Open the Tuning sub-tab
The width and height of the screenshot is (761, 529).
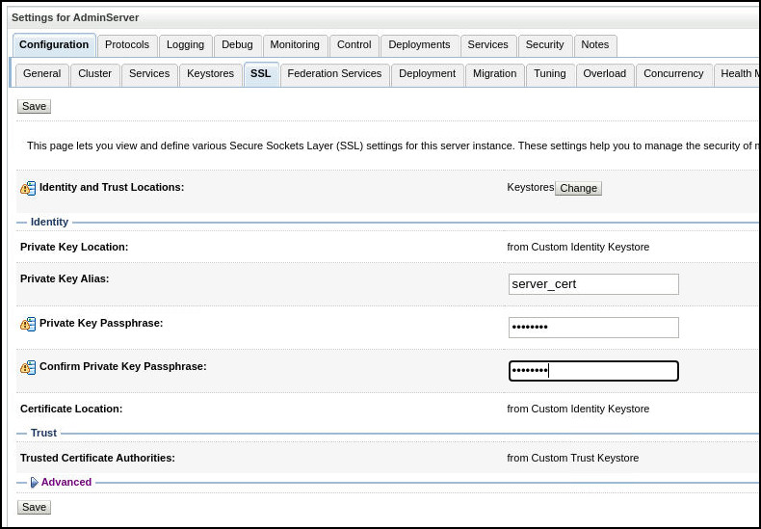(549, 73)
